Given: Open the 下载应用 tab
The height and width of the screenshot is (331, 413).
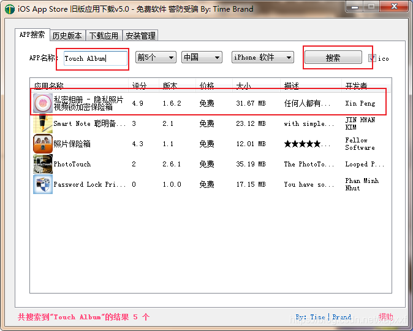Looking at the screenshot, I should click(104, 36).
